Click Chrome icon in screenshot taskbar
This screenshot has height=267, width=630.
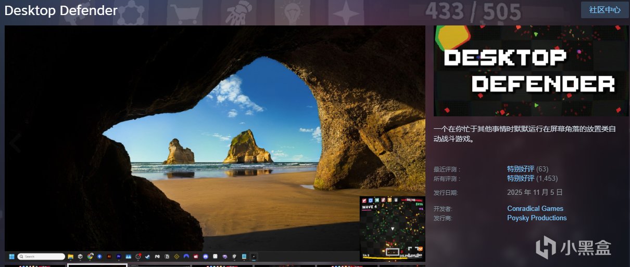coord(90,257)
